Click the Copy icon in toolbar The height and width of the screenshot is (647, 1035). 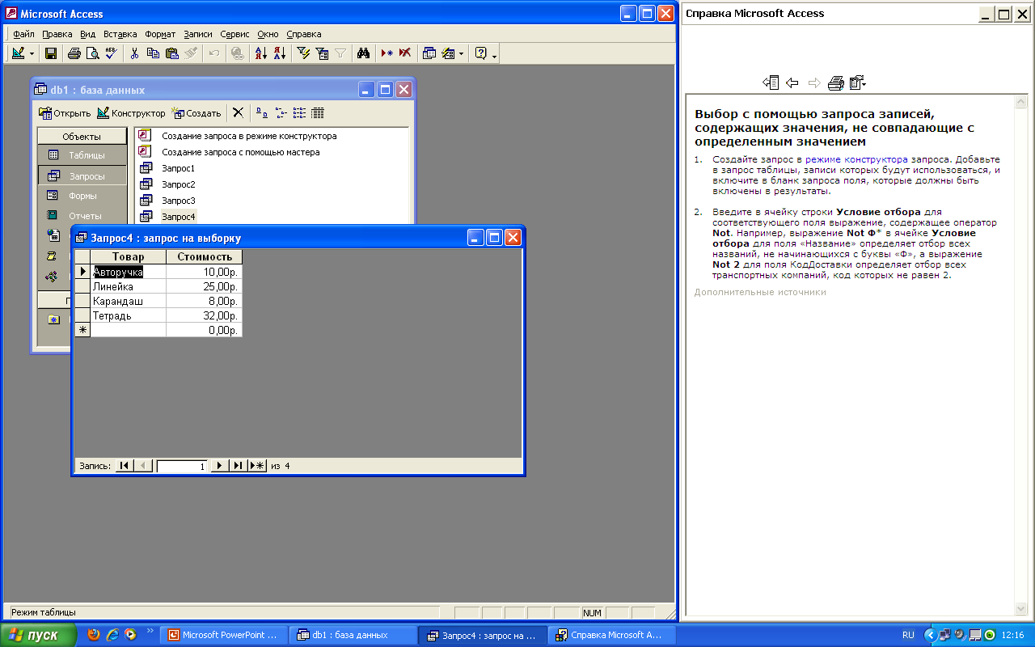tap(153, 53)
